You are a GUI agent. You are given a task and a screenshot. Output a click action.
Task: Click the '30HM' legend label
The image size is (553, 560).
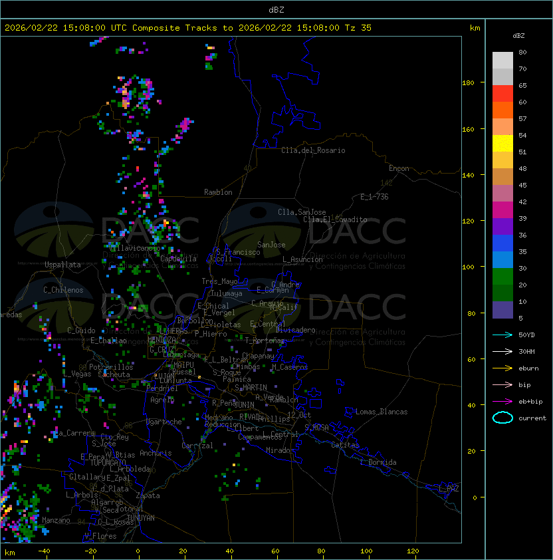pyautogui.click(x=526, y=351)
